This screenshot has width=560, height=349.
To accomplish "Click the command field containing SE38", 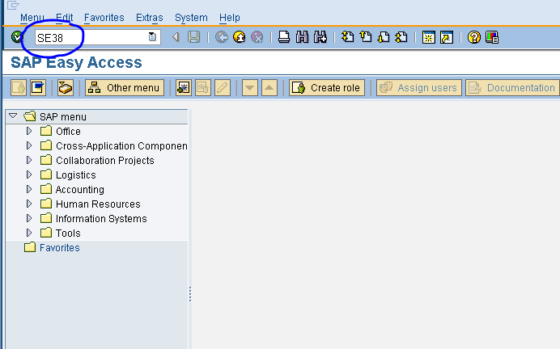I will coord(97,37).
